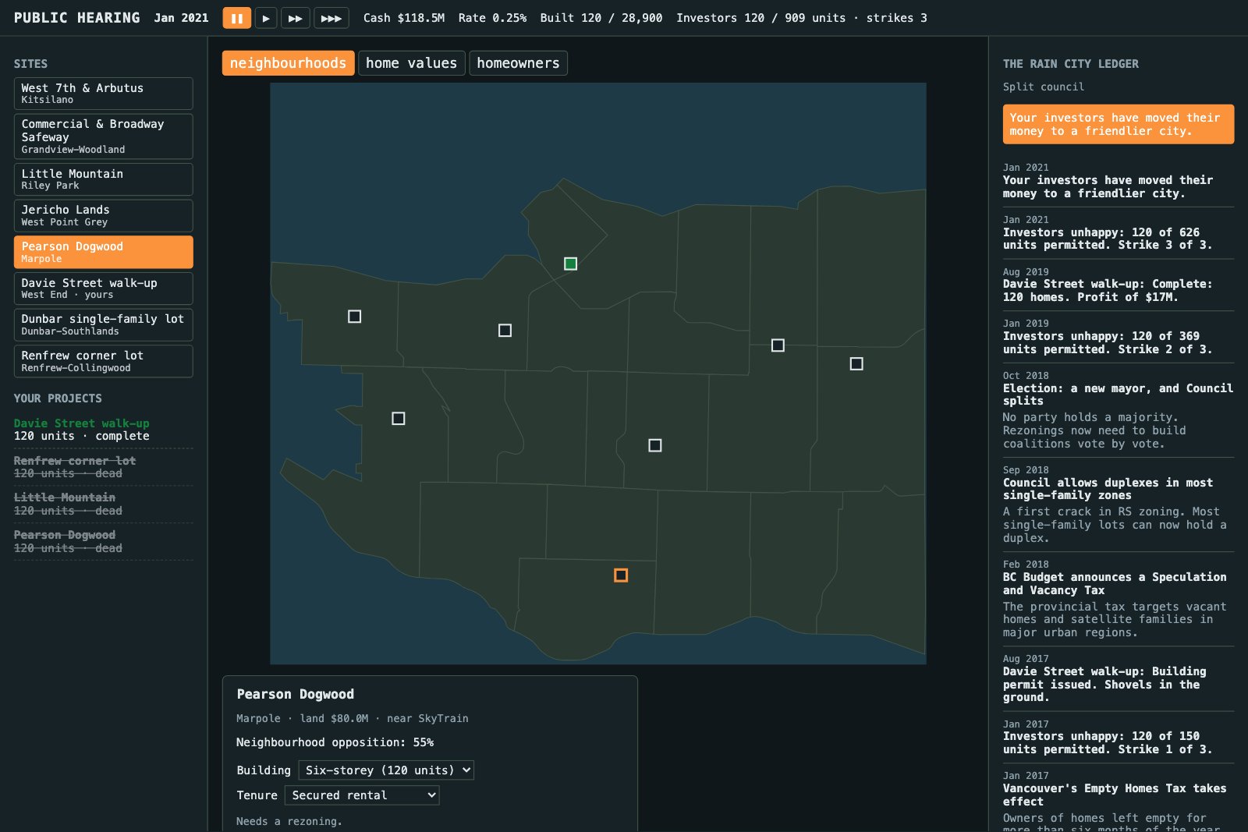Screen dimensions: 1248x832
Task: Click the Grandview-Woodland site marker on the map
Action: click(x=778, y=345)
